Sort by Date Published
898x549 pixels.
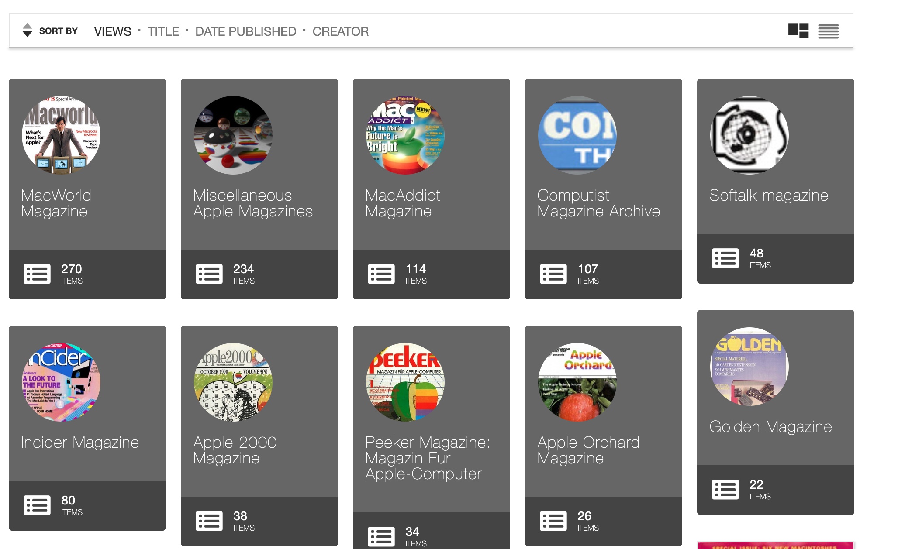pos(245,31)
